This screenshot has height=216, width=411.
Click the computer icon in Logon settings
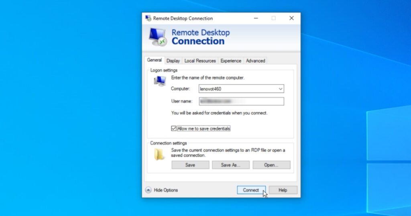click(160, 81)
